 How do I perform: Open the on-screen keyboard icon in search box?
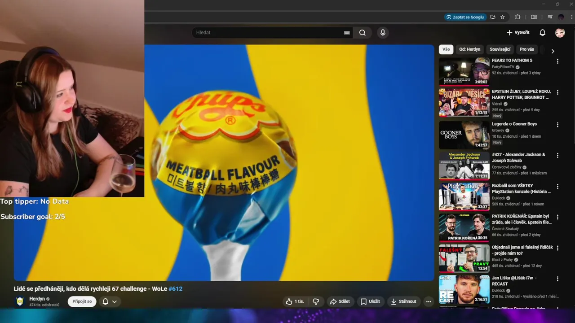[347, 33]
